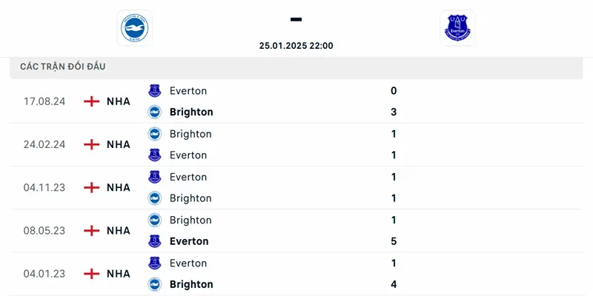This screenshot has height=296, width=593.
Task: Click Everton's score of 5 on 08.05.23
Action: [394, 241]
